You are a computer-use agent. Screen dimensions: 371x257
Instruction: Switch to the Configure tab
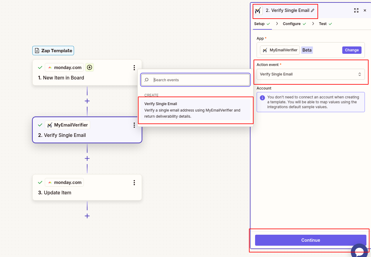[291, 24]
